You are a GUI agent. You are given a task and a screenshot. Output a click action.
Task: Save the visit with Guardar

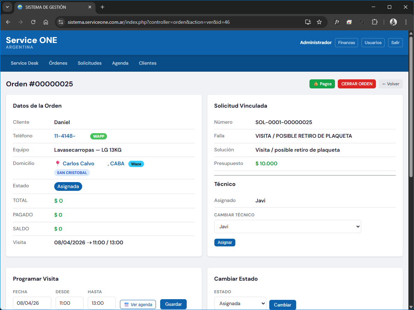173,304
